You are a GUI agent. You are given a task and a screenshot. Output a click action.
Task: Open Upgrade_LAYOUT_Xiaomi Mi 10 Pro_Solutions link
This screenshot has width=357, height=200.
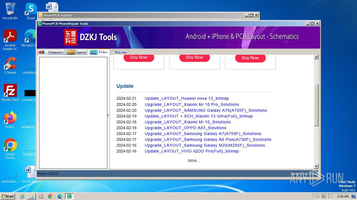(192, 104)
